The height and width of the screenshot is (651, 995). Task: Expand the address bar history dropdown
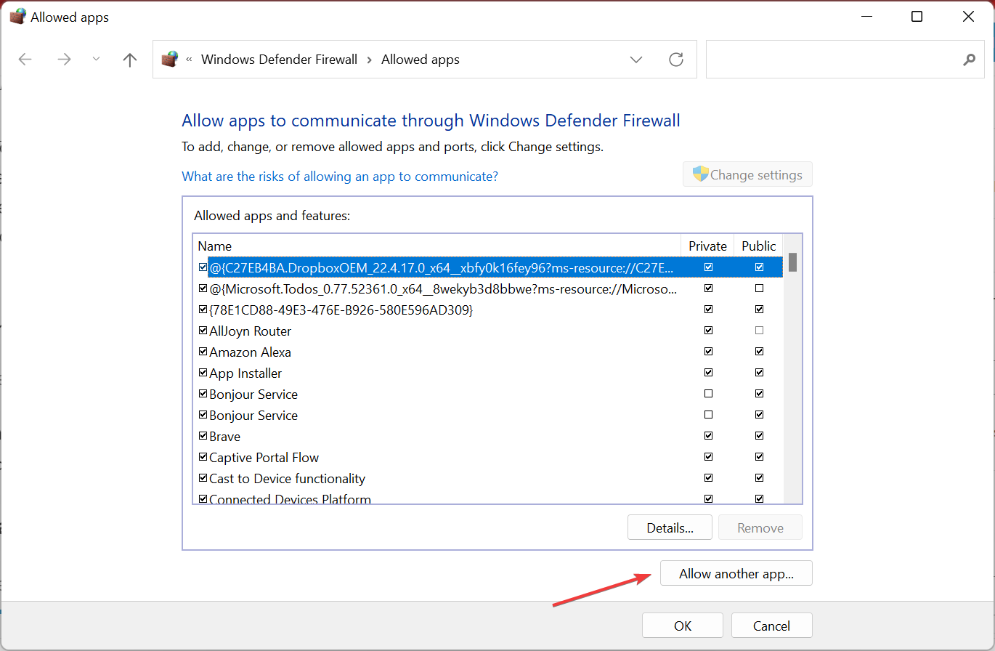click(636, 60)
